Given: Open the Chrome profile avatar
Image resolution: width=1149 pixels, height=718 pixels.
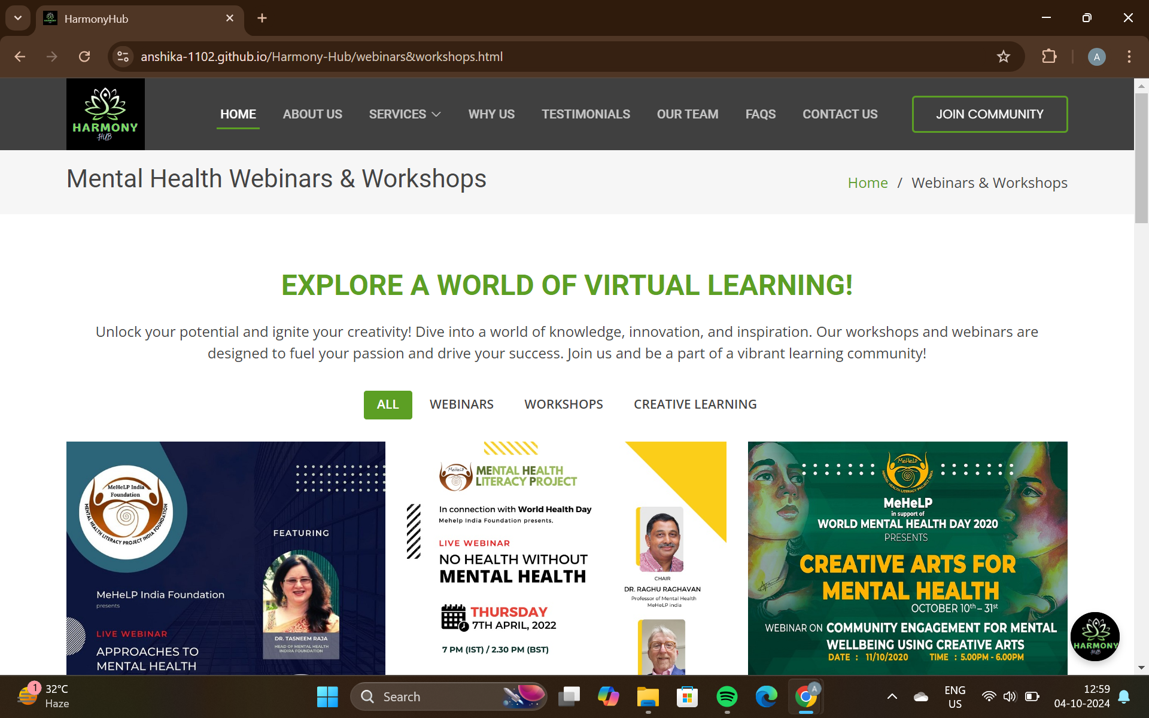Looking at the screenshot, I should point(1096,57).
